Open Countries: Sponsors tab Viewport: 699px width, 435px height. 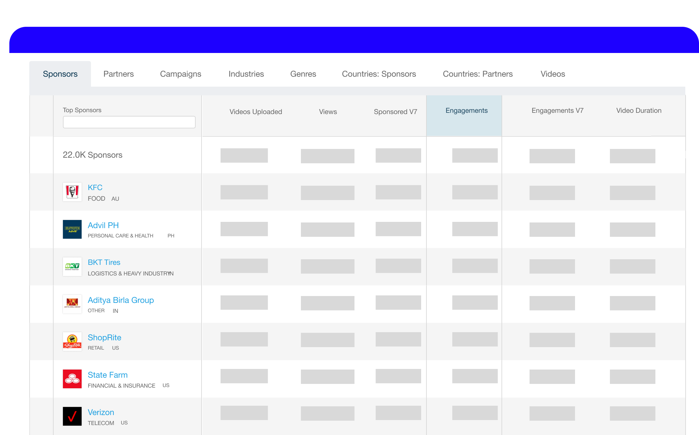click(379, 74)
